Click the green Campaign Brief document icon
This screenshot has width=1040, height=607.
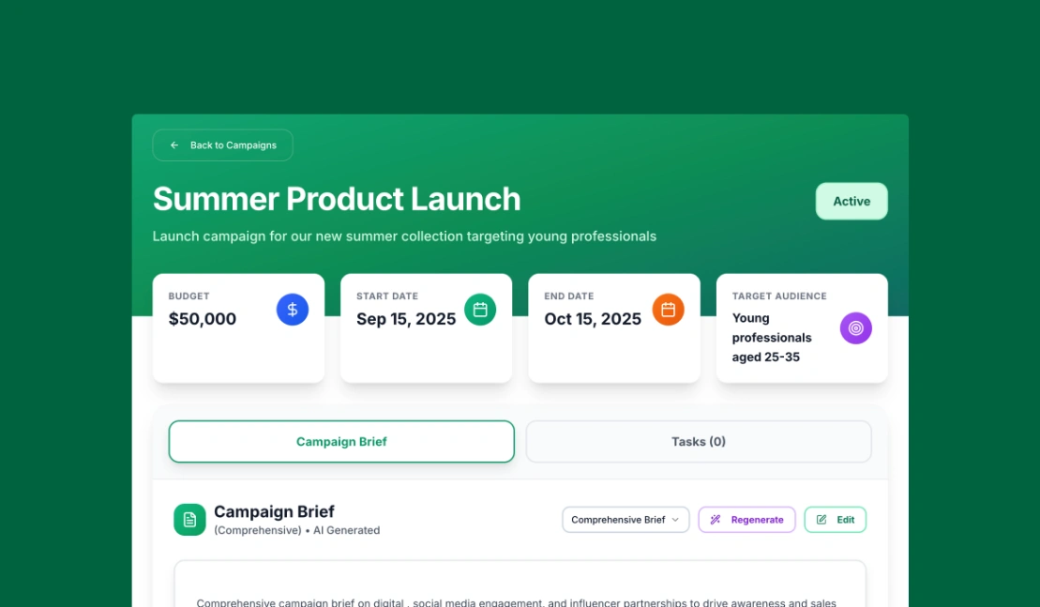click(189, 520)
